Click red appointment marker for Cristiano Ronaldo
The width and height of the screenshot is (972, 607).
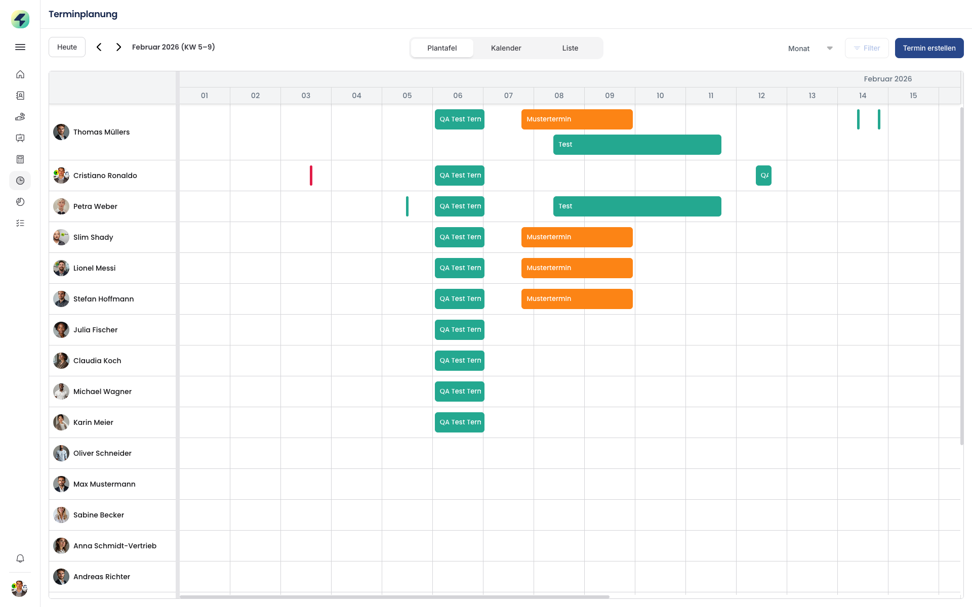tap(311, 176)
